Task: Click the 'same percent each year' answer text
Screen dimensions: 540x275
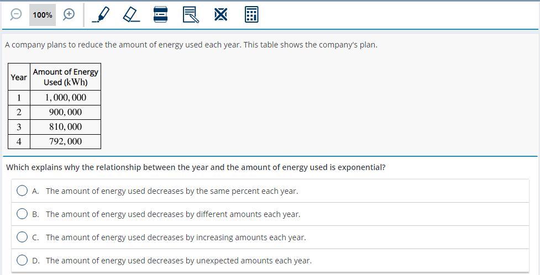Action: coord(171,191)
